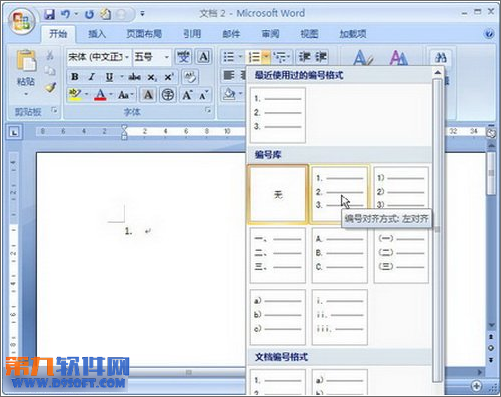
Task: Open the Help question mark
Action: (x=489, y=34)
